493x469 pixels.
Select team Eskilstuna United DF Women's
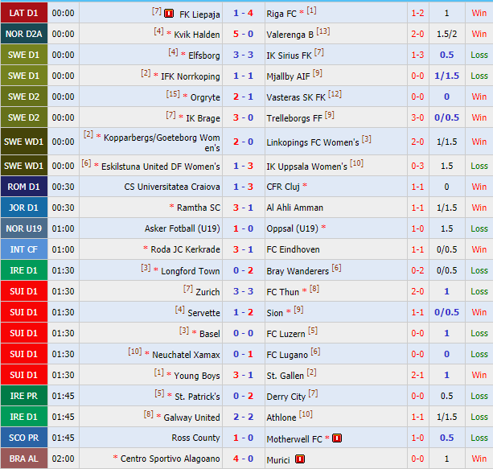tap(160, 167)
